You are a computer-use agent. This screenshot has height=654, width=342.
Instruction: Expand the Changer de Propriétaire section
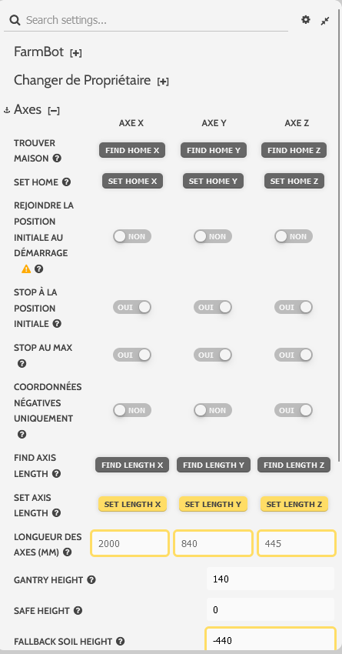click(x=163, y=82)
